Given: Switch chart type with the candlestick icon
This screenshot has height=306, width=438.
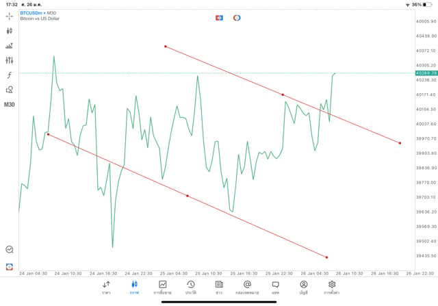Looking at the screenshot, I should pyautogui.click(x=10, y=31).
